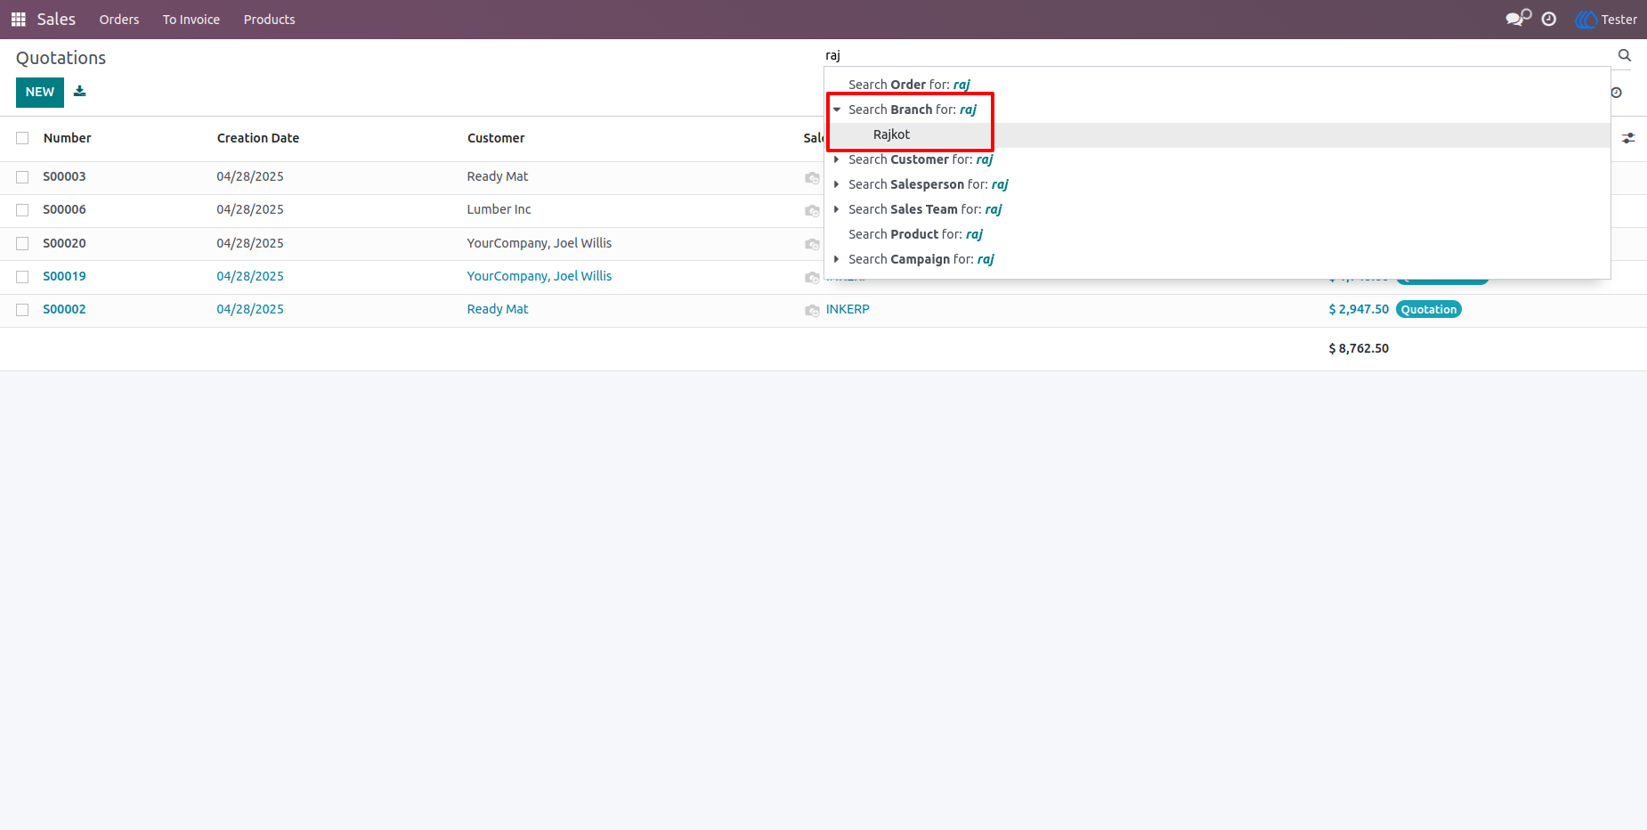Select the checkbox for order S00002
This screenshot has height=830, width=1647.
(x=22, y=310)
